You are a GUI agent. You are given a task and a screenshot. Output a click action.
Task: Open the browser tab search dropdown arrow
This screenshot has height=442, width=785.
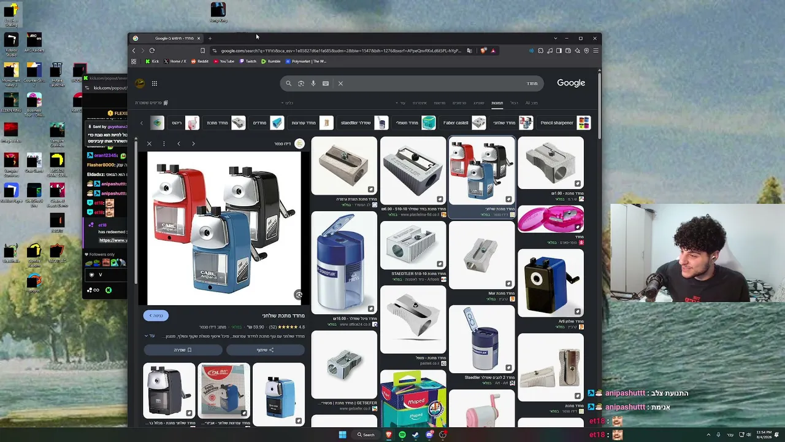tap(556, 39)
